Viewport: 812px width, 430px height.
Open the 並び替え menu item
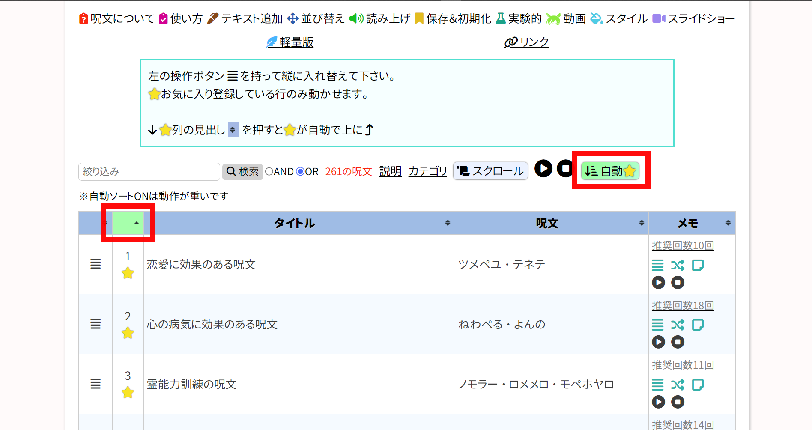click(x=316, y=19)
